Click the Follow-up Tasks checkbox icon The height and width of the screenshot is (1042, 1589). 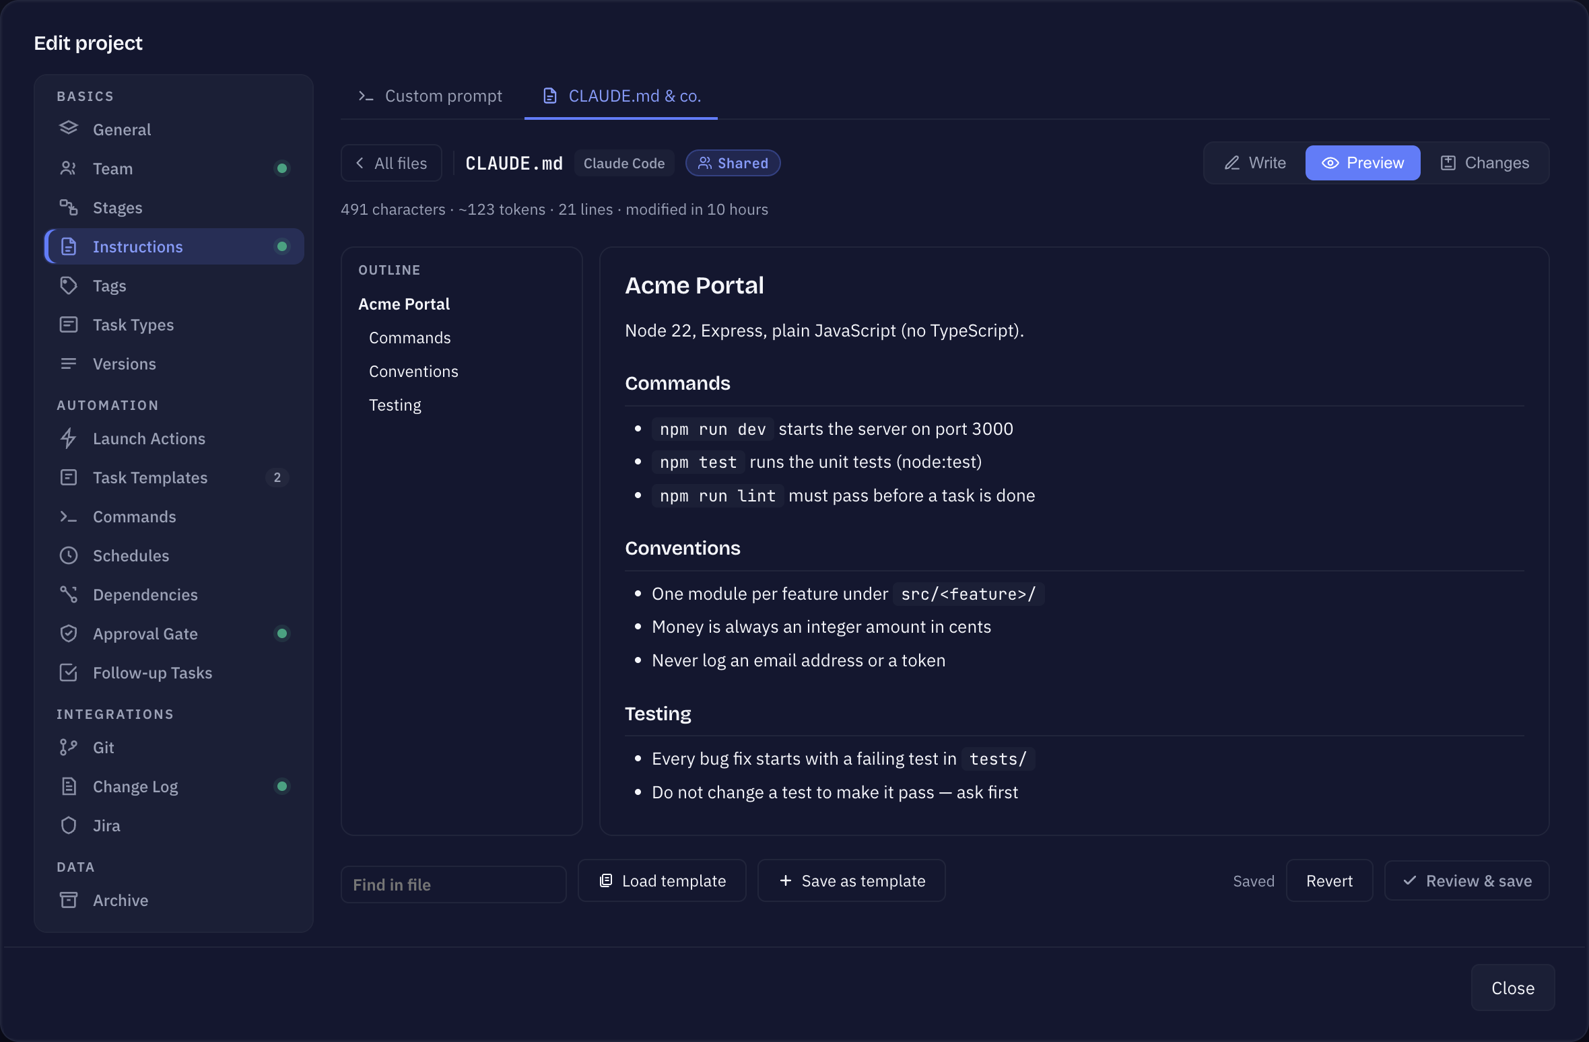point(69,672)
